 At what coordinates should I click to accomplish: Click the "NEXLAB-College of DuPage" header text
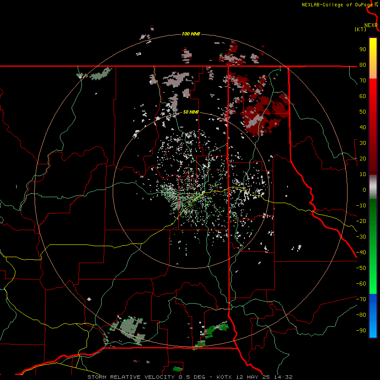pyautogui.click(x=337, y=5)
